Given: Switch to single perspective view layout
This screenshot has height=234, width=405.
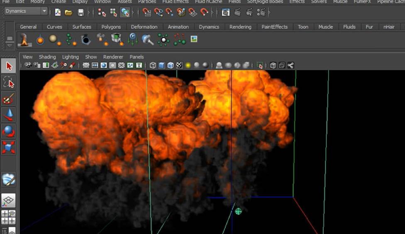Looking at the screenshot, I should [8, 201].
